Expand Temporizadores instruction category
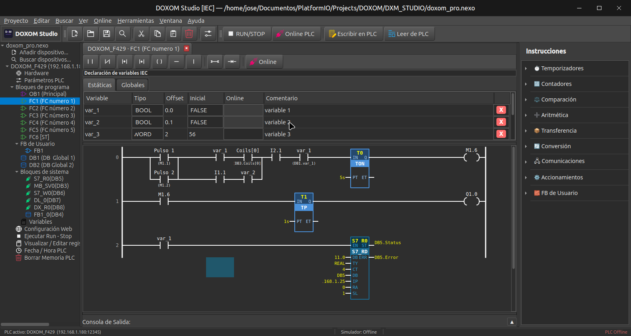Viewport: 631px width, 336px height. click(x=526, y=68)
